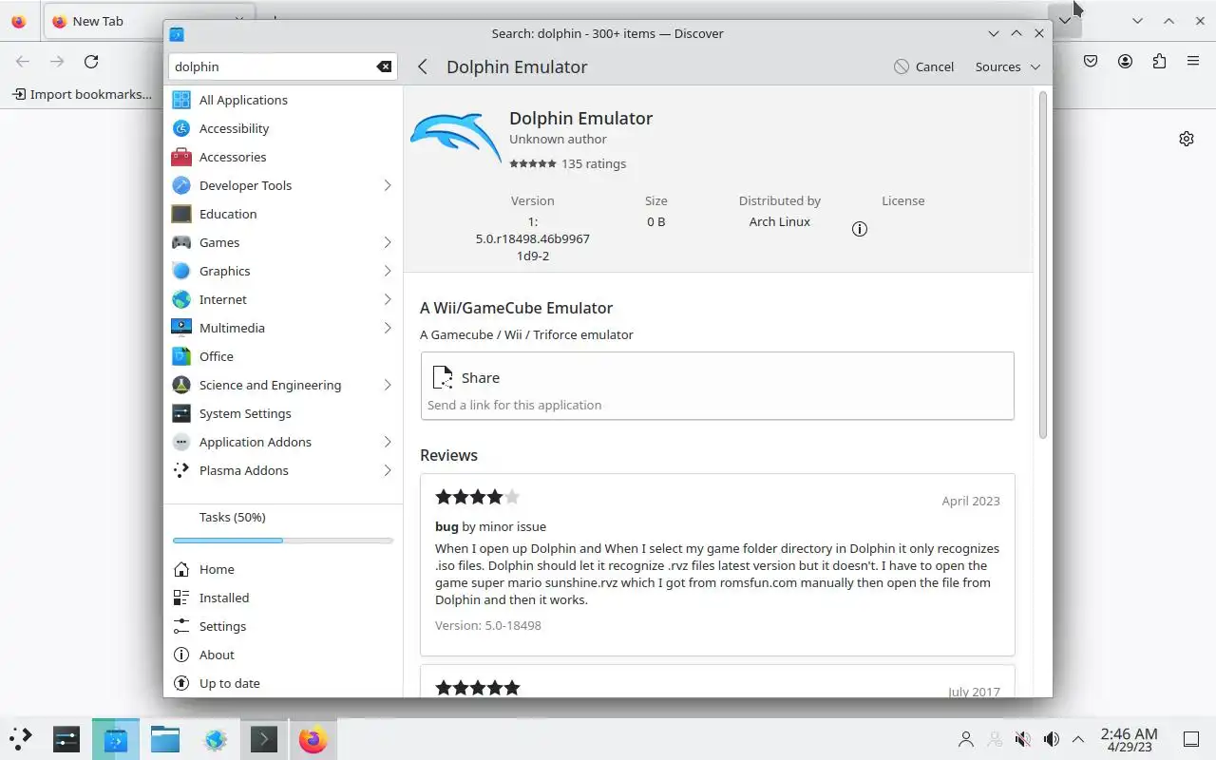Open Developer Tools category
The image size is (1216, 760).
click(x=283, y=185)
